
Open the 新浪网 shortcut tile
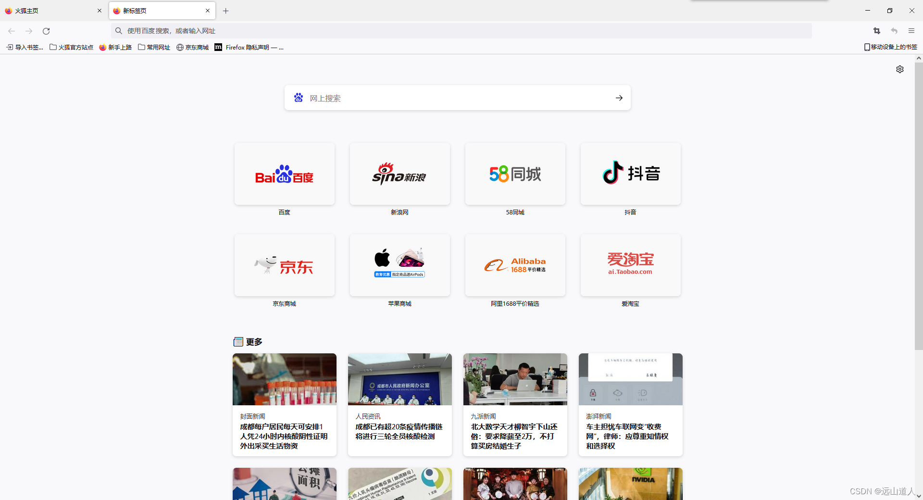click(400, 174)
